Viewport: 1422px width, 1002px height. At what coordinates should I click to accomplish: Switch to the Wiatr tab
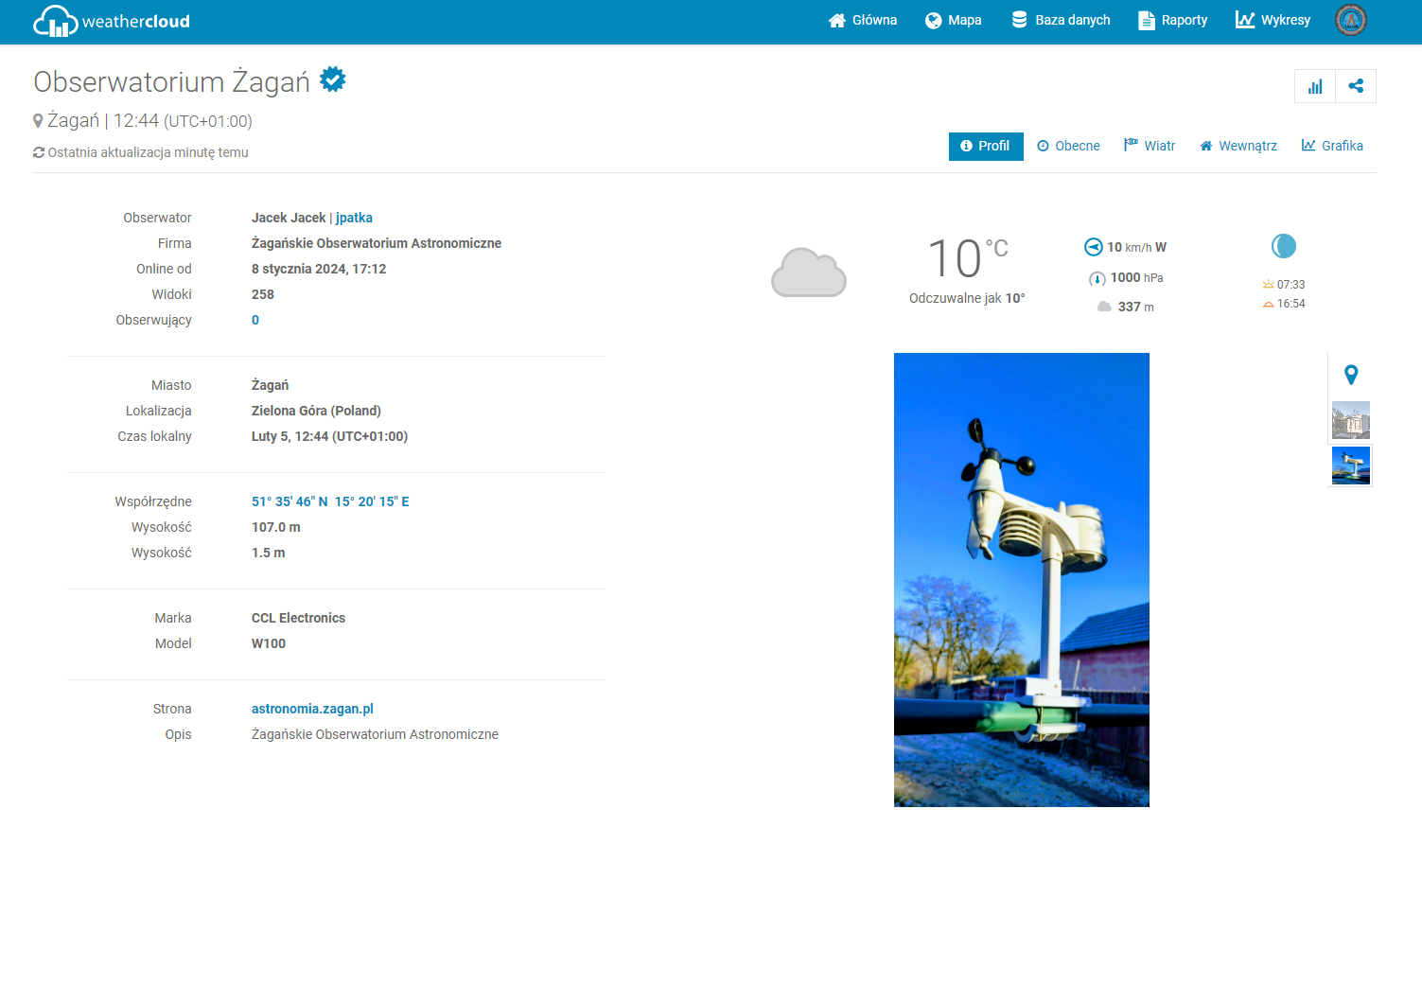coord(1150,146)
